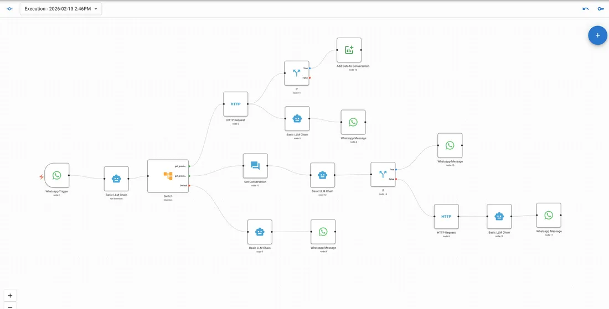
Task: Select the orange Switch Intention node
Action: [168, 176]
